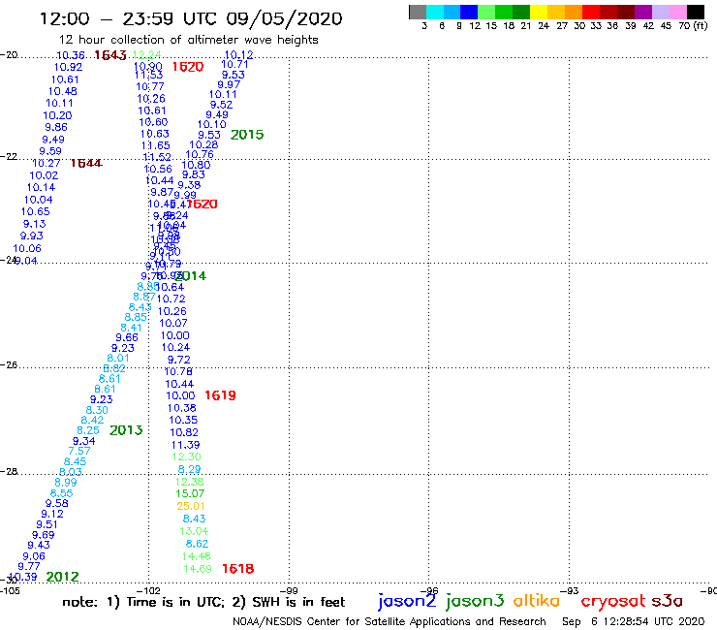Click the wave height value 13.04
This screenshot has width=717, height=630.
coord(194,531)
